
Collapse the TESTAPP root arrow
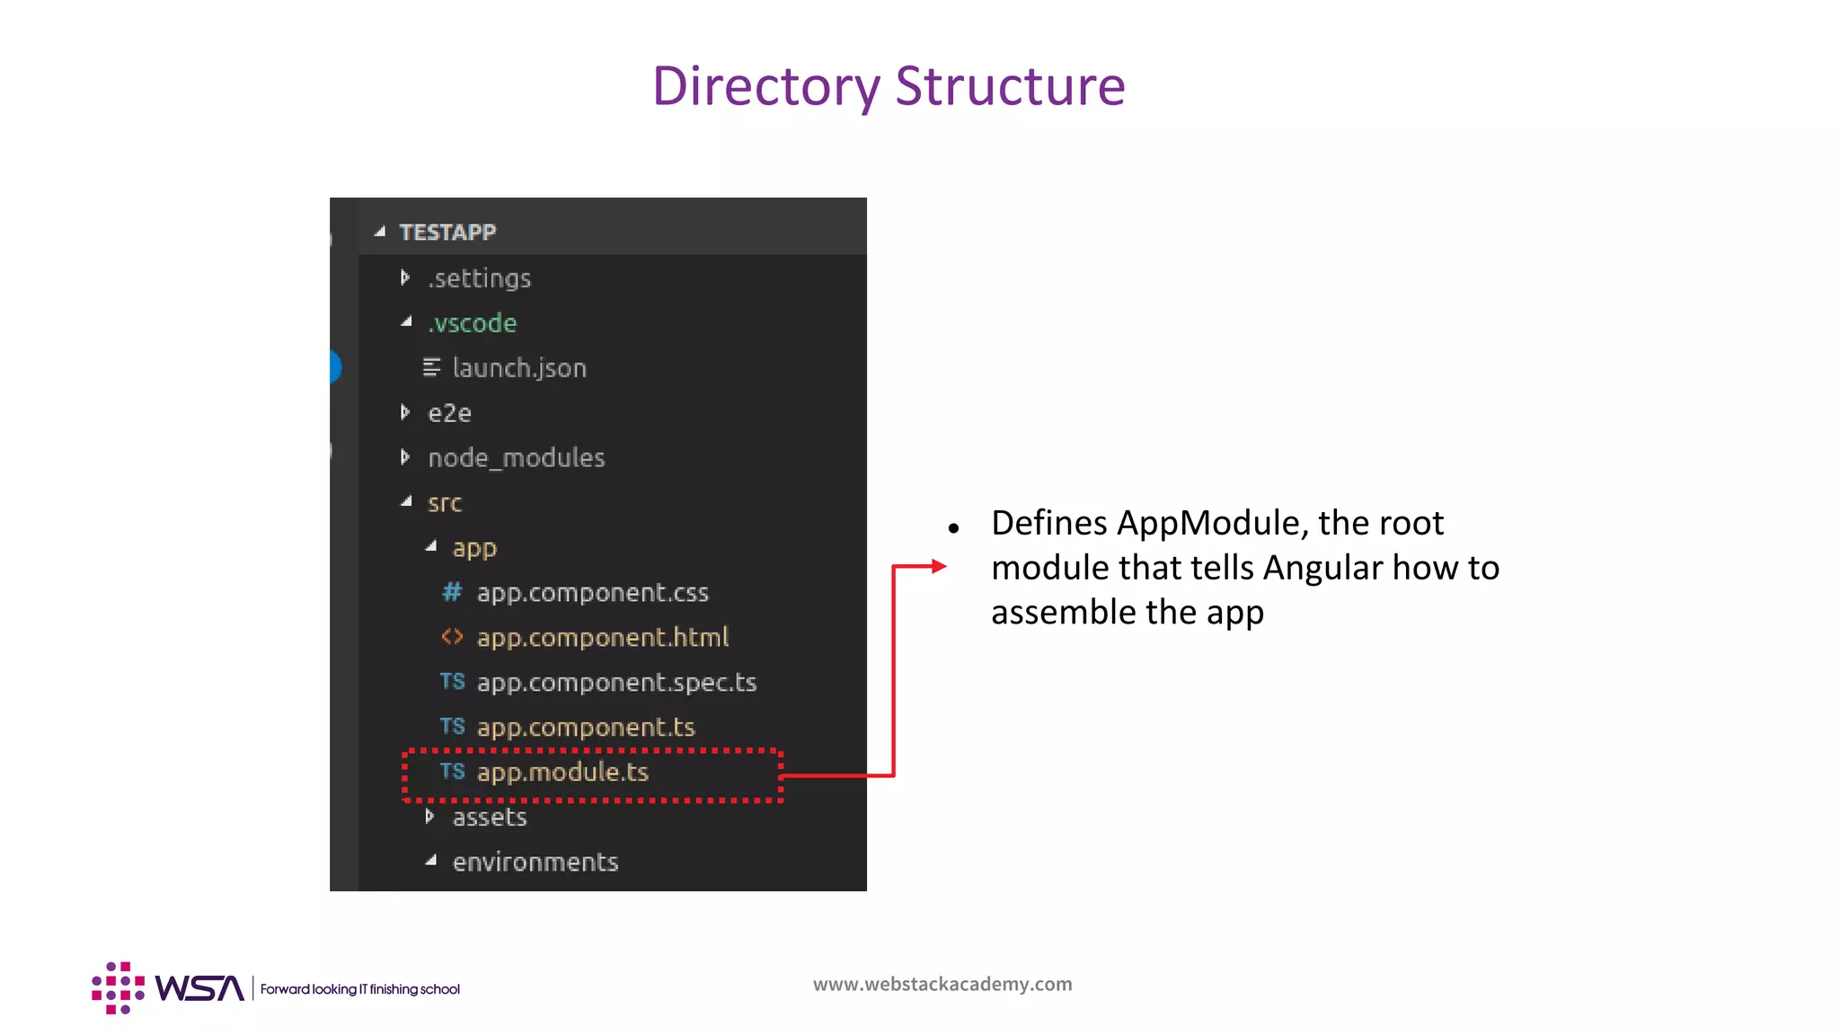(x=380, y=232)
